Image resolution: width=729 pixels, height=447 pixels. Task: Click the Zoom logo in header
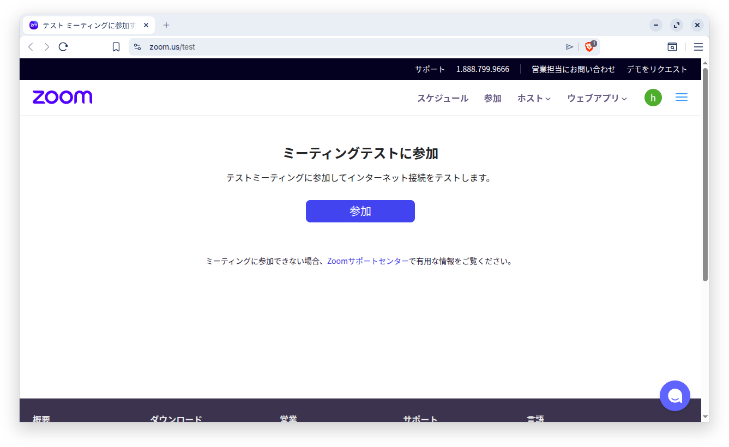tap(62, 98)
